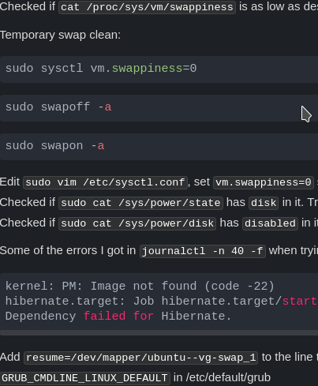Click the code block 'sudo swapoff -a'
This screenshot has width=318, height=386.
pyautogui.click(x=159, y=108)
